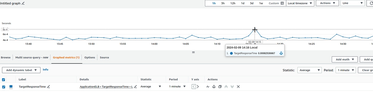Image resolution: width=373 pixels, height=95 pixels.
Task: Select the 1w time range
Action: 261,3
